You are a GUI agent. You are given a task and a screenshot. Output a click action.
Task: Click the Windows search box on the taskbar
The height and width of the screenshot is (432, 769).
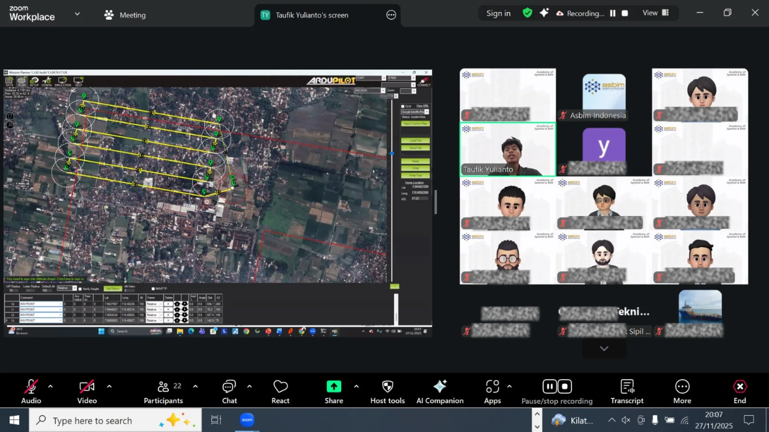tap(100, 420)
